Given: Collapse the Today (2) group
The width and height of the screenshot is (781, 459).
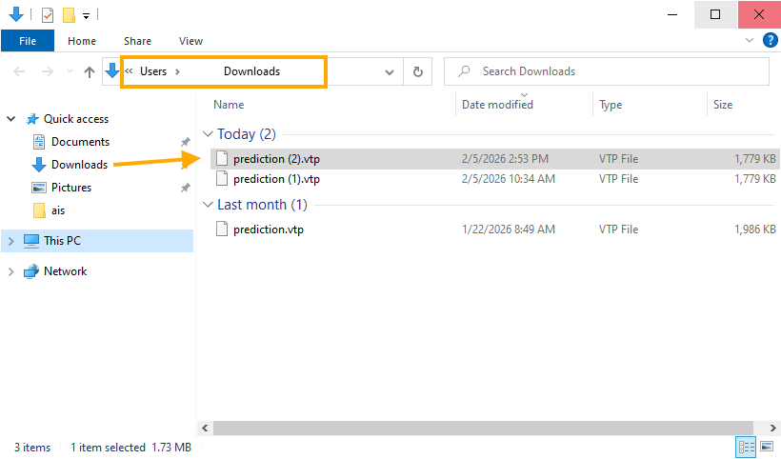Looking at the screenshot, I should pyautogui.click(x=209, y=134).
